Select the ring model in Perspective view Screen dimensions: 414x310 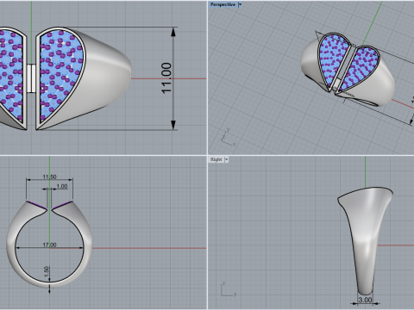[x=348, y=70]
